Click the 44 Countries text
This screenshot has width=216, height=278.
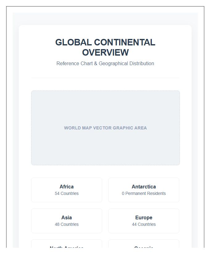144,224
